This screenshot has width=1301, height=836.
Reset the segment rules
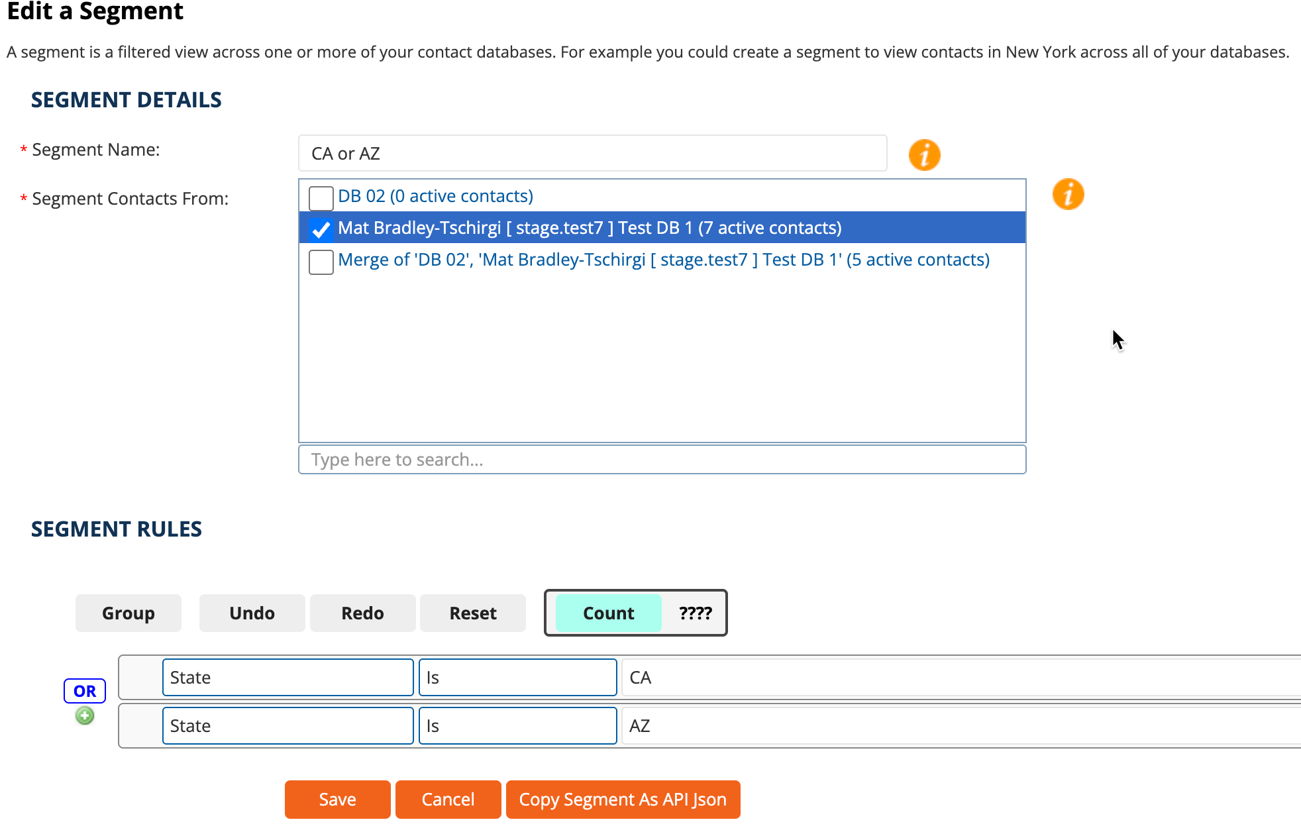click(x=473, y=613)
